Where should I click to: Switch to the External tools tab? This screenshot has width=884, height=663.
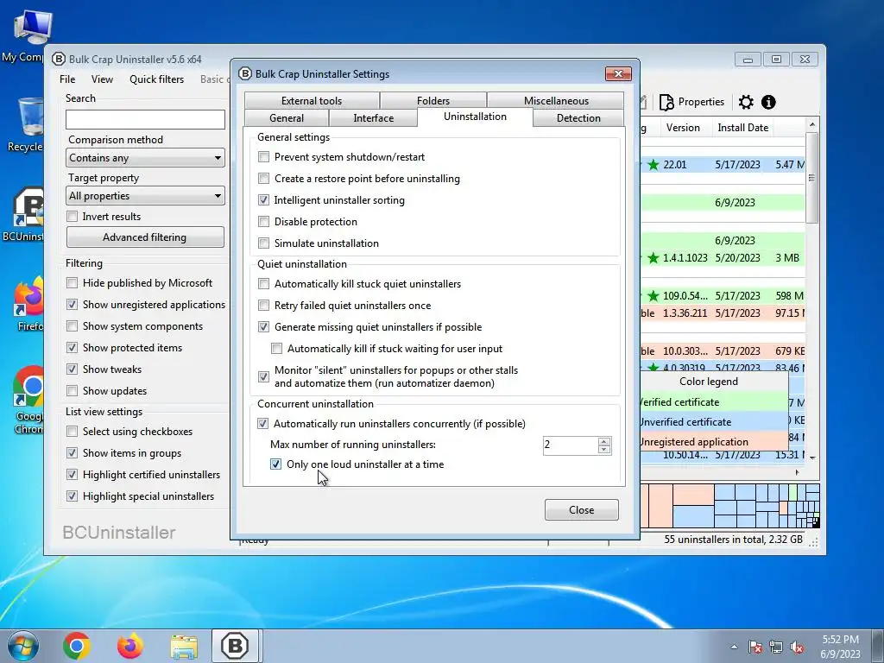pyautogui.click(x=312, y=100)
